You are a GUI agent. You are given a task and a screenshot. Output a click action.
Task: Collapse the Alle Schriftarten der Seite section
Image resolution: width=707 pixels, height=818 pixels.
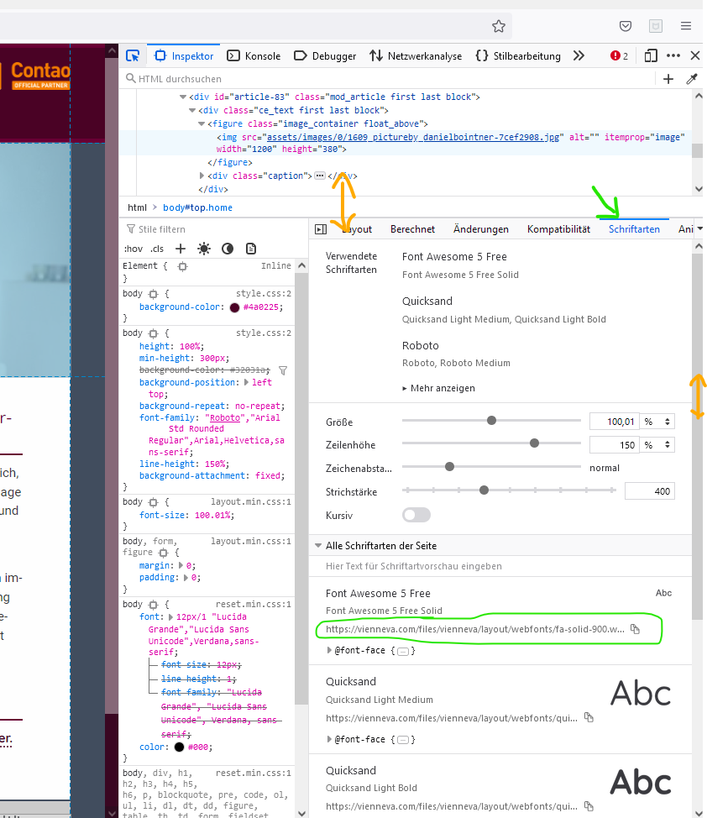(319, 546)
